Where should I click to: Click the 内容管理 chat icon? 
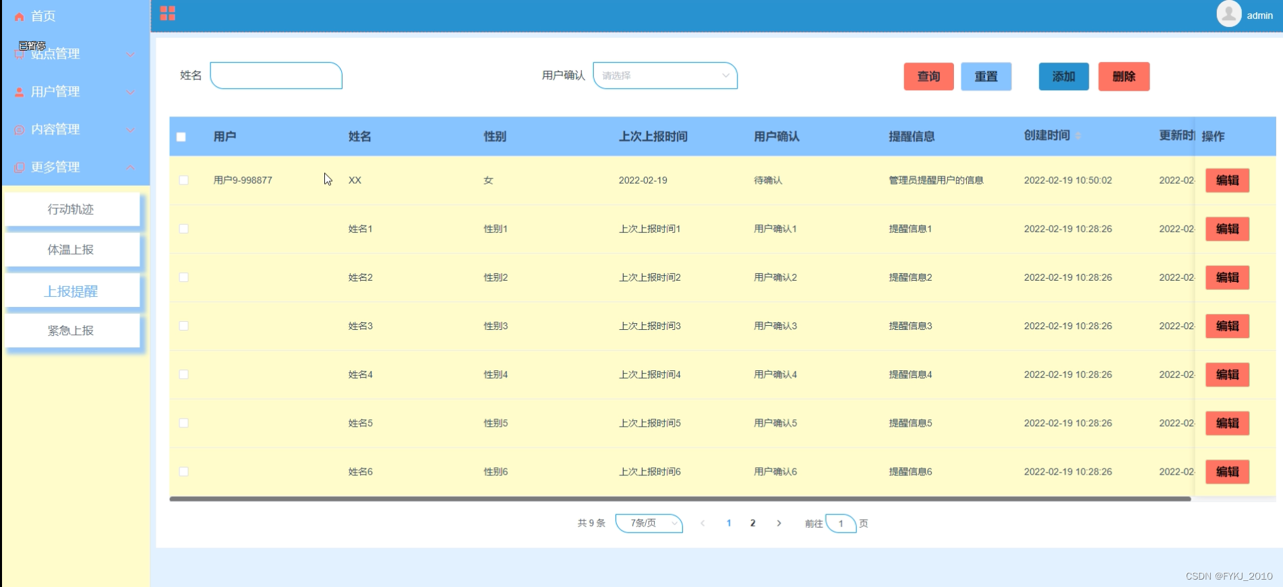(x=19, y=129)
